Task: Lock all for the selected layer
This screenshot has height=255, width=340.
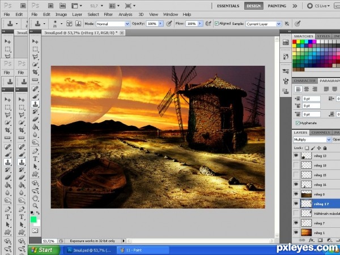Action: click(x=325, y=148)
